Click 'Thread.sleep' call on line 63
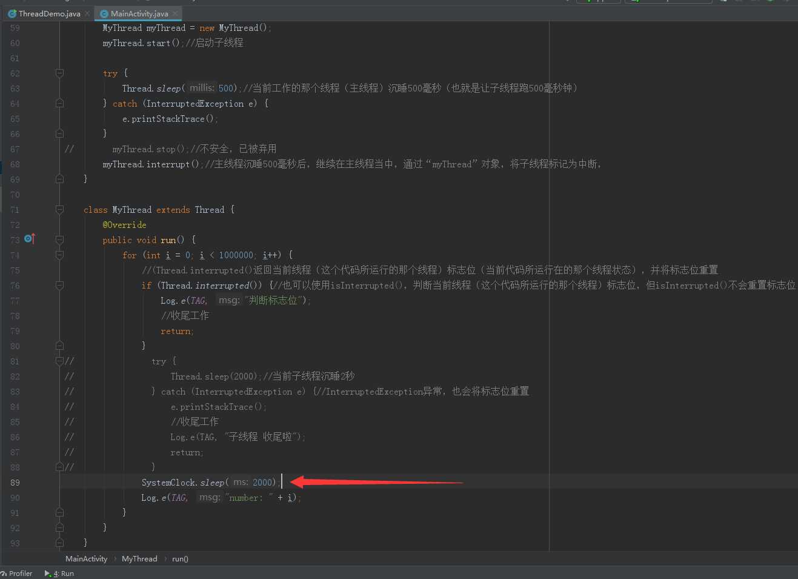This screenshot has height=579, width=798. (x=151, y=89)
